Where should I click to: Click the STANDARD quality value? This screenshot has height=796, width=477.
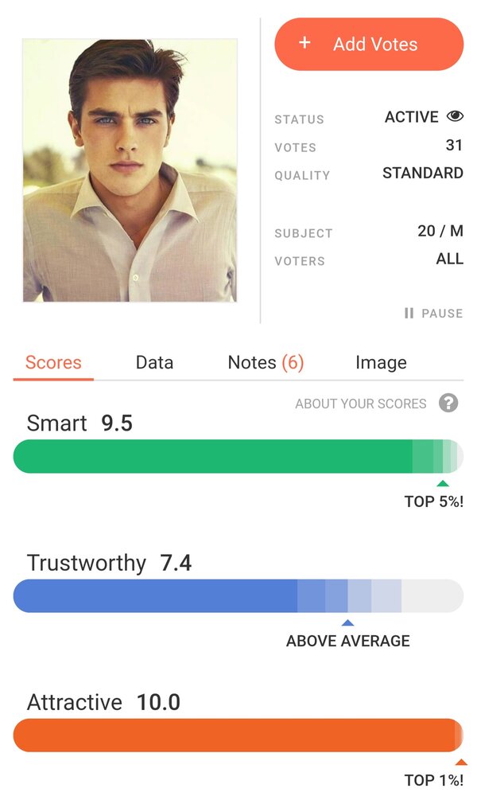pos(423,173)
